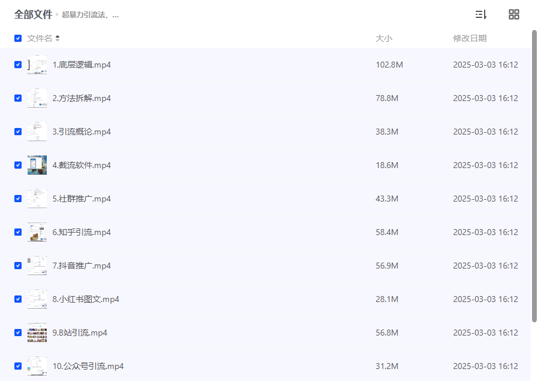Go to 全部文件 in the breadcrumb
538x381 pixels.
click(x=33, y=14)
